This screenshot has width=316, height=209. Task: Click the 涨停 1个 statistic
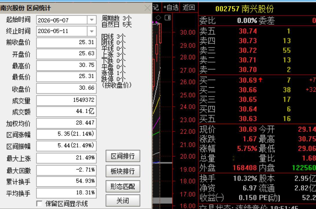point(113,73)
